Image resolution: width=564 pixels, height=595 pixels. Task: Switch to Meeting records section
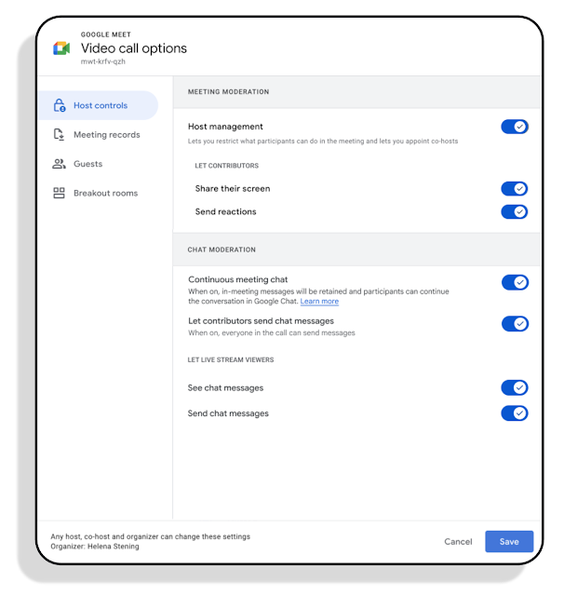click(x=106, y=135)
